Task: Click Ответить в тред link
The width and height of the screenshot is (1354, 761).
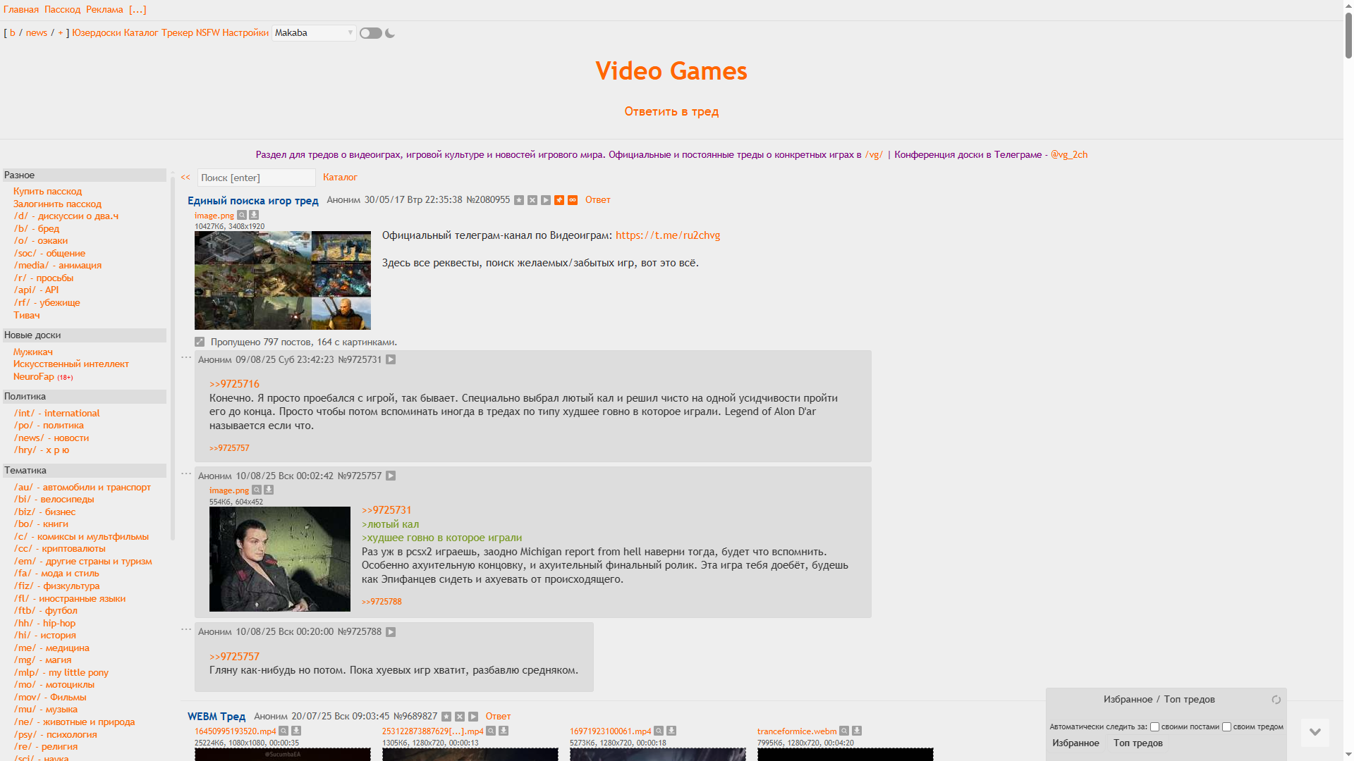Action: [x=671, y=111]
